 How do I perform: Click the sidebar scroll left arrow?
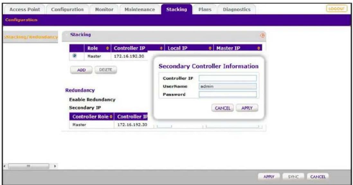[5, 166]
